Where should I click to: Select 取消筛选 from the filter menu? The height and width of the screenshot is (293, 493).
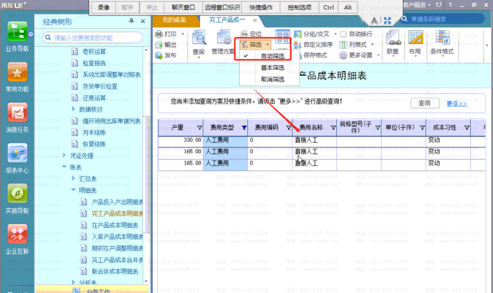point(272,79)
